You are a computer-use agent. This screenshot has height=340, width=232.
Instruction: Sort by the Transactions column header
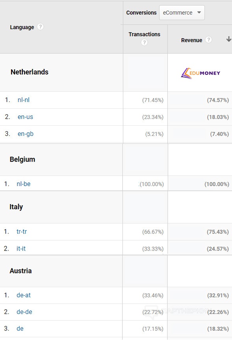tap(145, 34)
